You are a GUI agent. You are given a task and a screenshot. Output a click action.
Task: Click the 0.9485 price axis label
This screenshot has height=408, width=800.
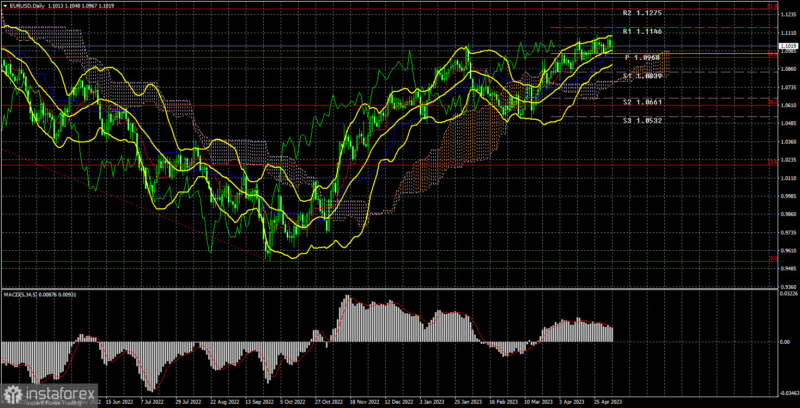point(787,269)
